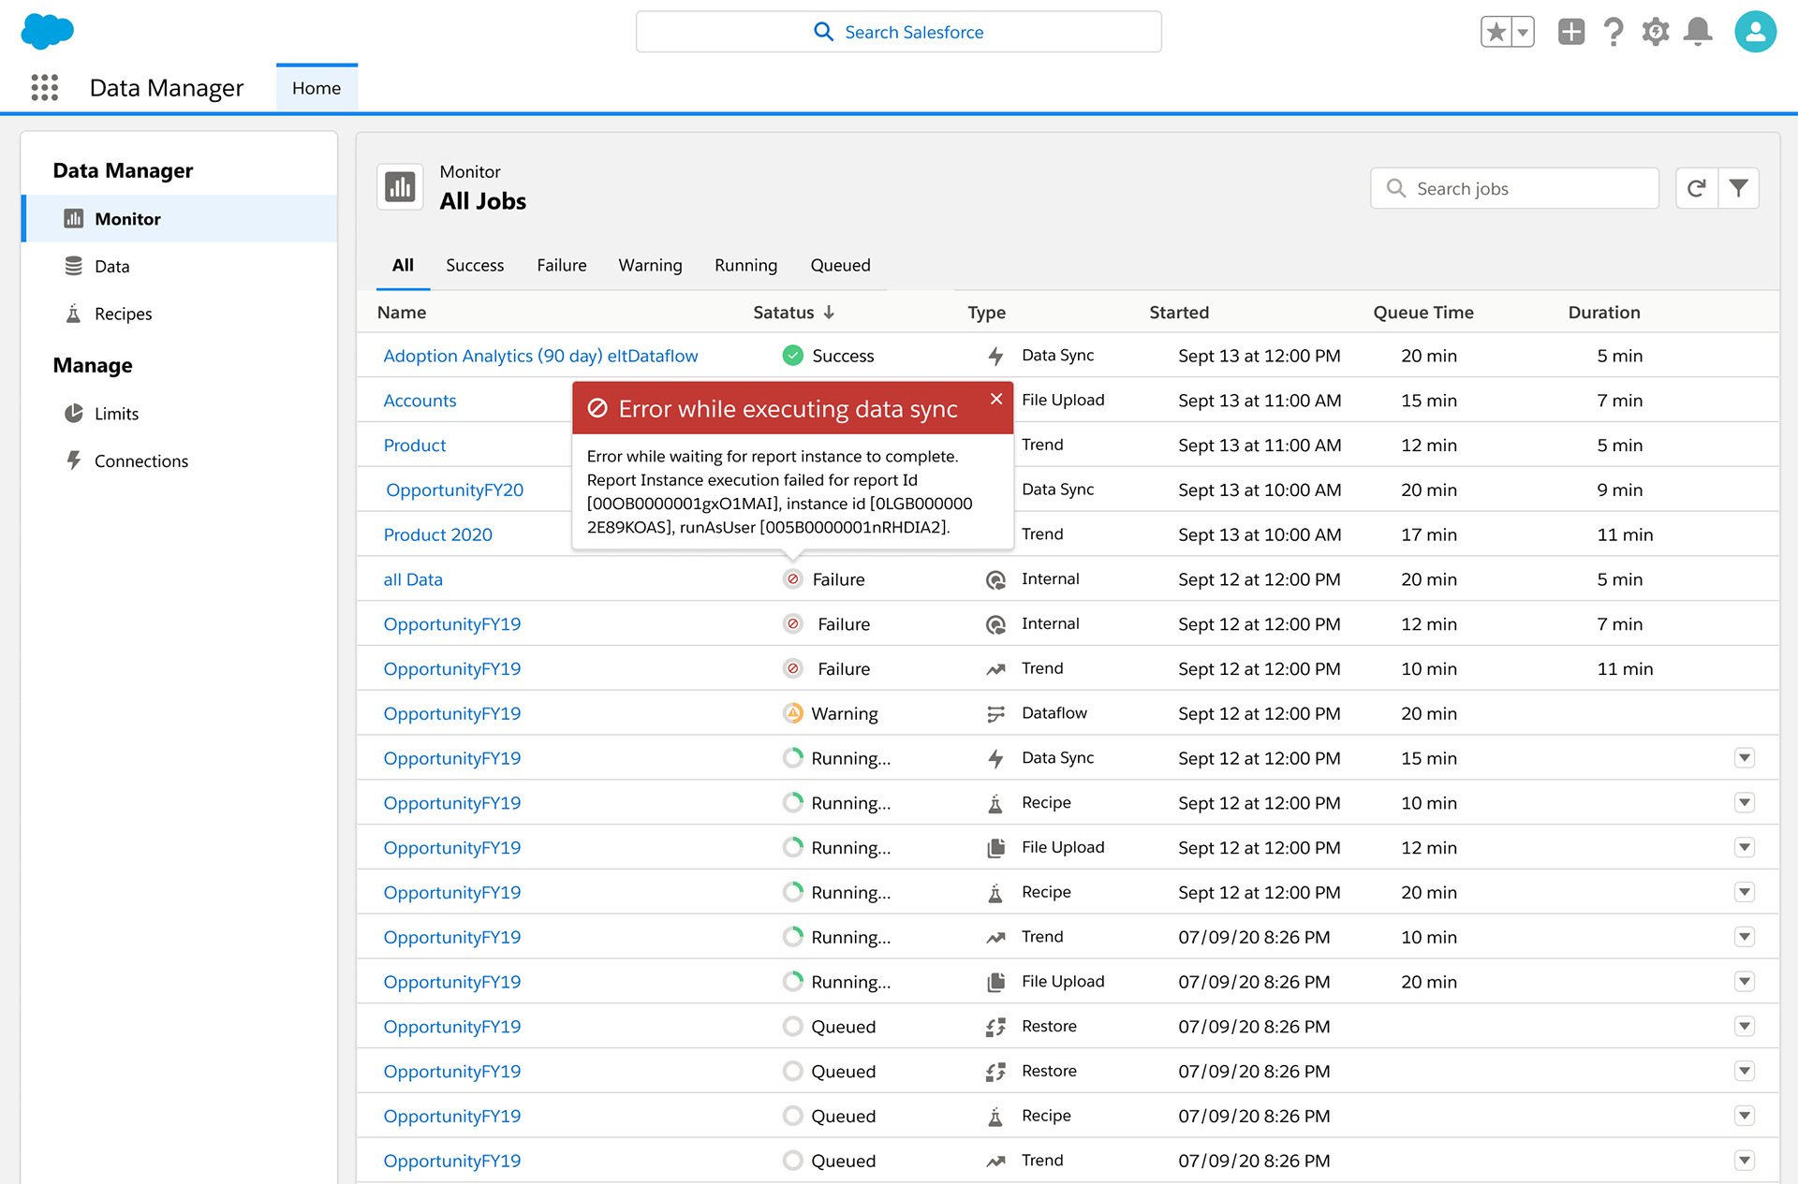The width and height of the screenshot is (1798, 1184).
Task: Switch to the Warning tab
Action: 650,265
